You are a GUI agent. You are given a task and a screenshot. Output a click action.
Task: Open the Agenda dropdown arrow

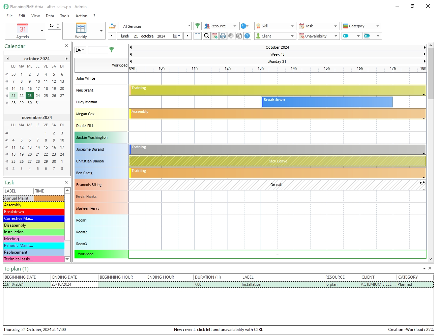tap(42, 31)
